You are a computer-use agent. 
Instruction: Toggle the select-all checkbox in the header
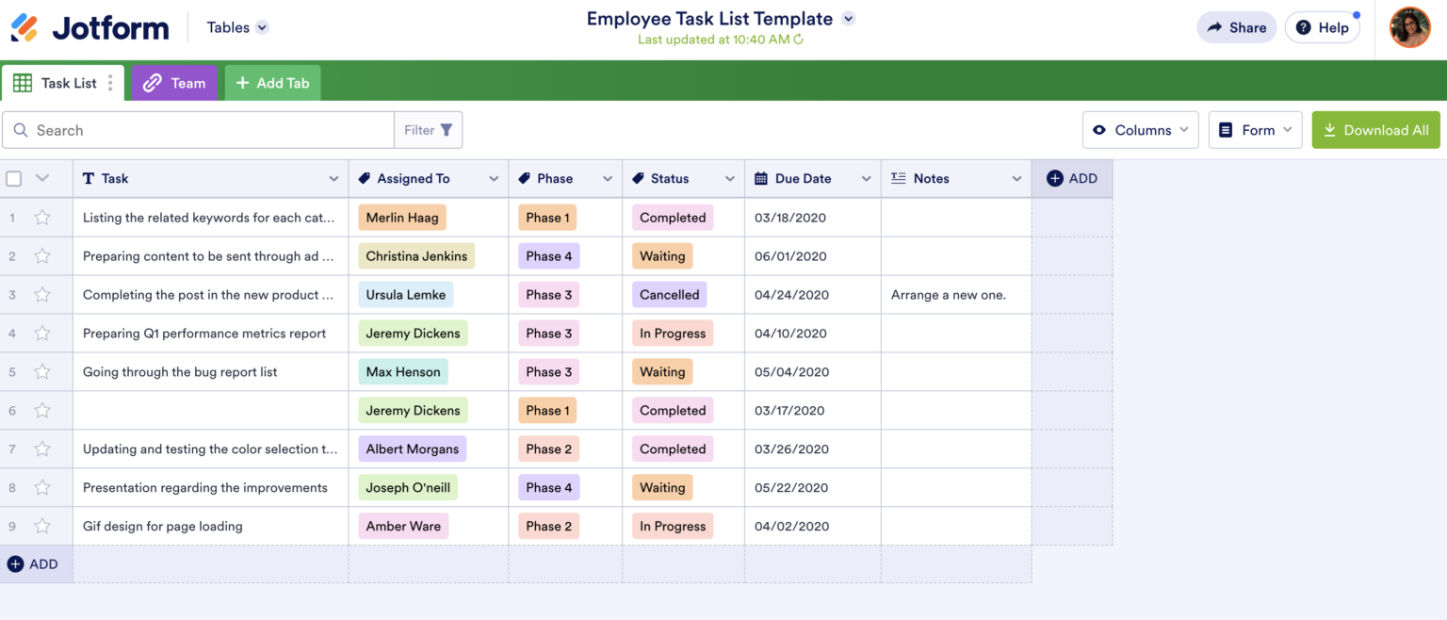[13, 178]
